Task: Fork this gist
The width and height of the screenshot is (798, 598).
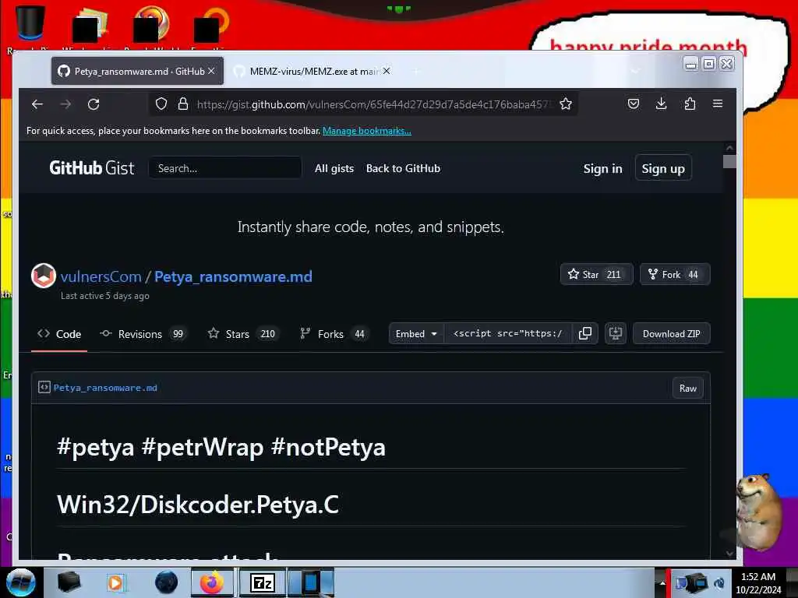Action: [674, 275]
